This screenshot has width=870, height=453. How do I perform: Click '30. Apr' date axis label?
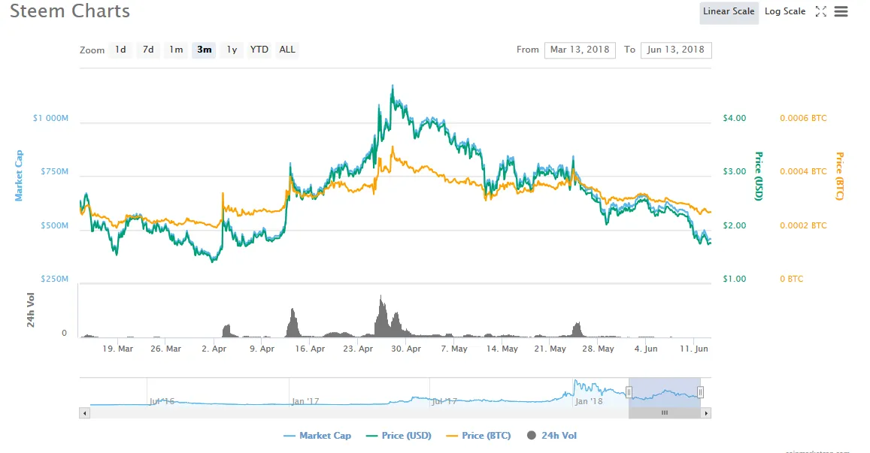pyautogui.click(x=406, y=349)
